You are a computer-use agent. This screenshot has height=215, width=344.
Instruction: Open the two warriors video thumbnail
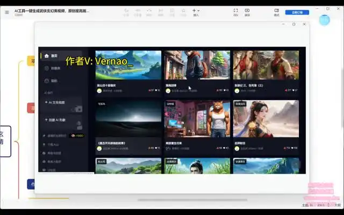[266, 65]
